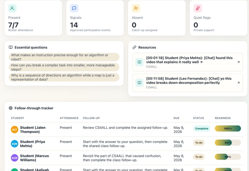Click Marcus Williams's May 8, 2026 due date
This screenshot has width=249, height=171.
click(179, 158)
